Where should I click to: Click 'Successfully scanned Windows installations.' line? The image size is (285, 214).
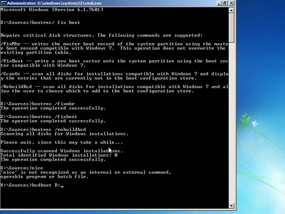click(62, 151)
